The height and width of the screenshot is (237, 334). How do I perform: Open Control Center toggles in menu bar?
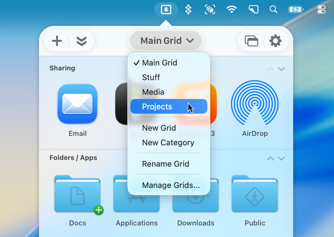click(x=322, y=10)
